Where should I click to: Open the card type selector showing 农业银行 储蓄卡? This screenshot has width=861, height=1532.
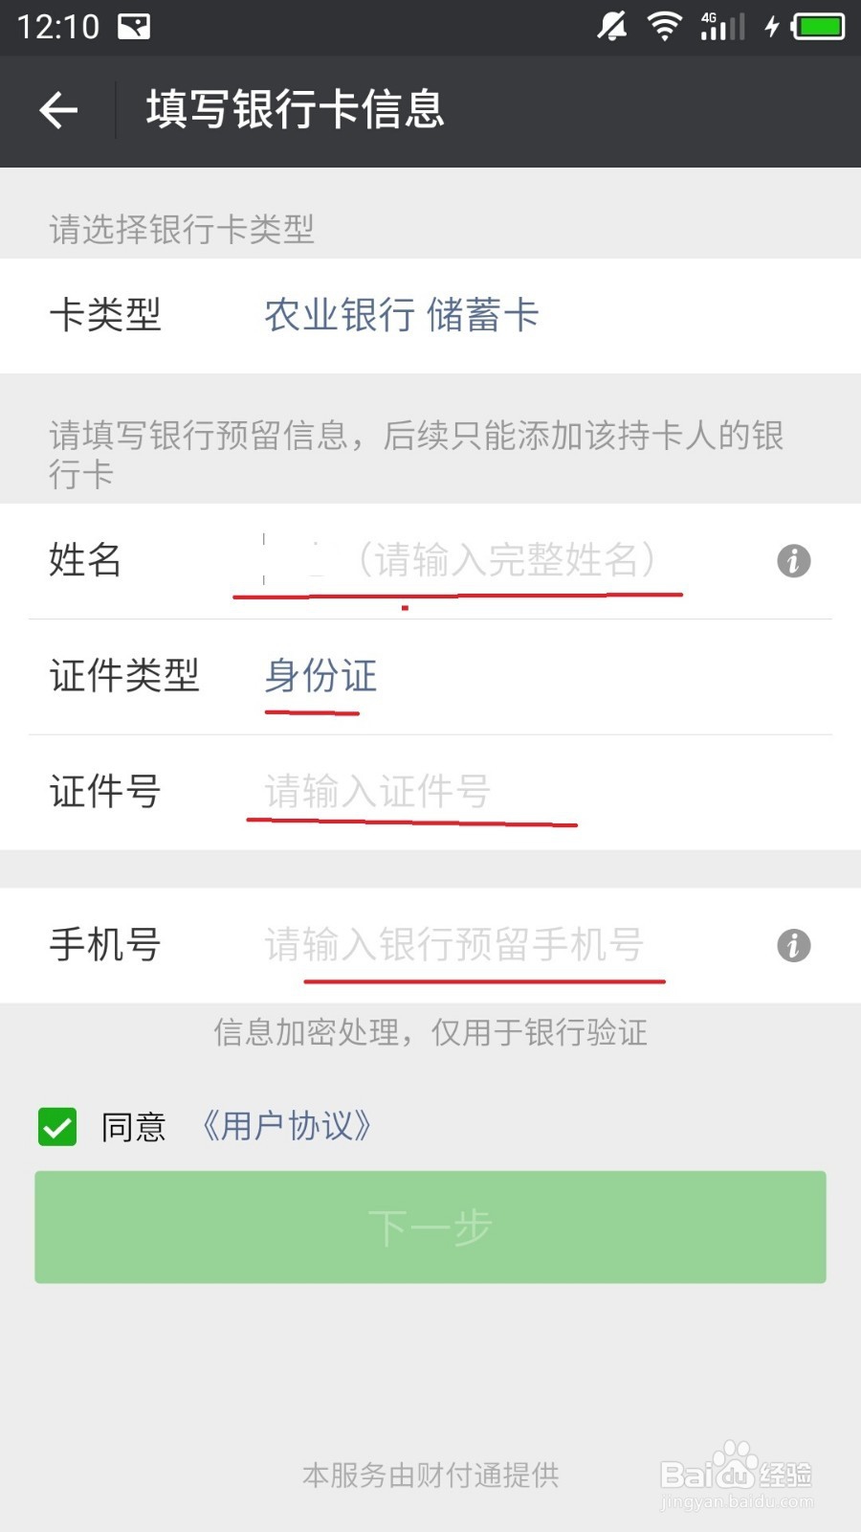click(x=430, y=316)
